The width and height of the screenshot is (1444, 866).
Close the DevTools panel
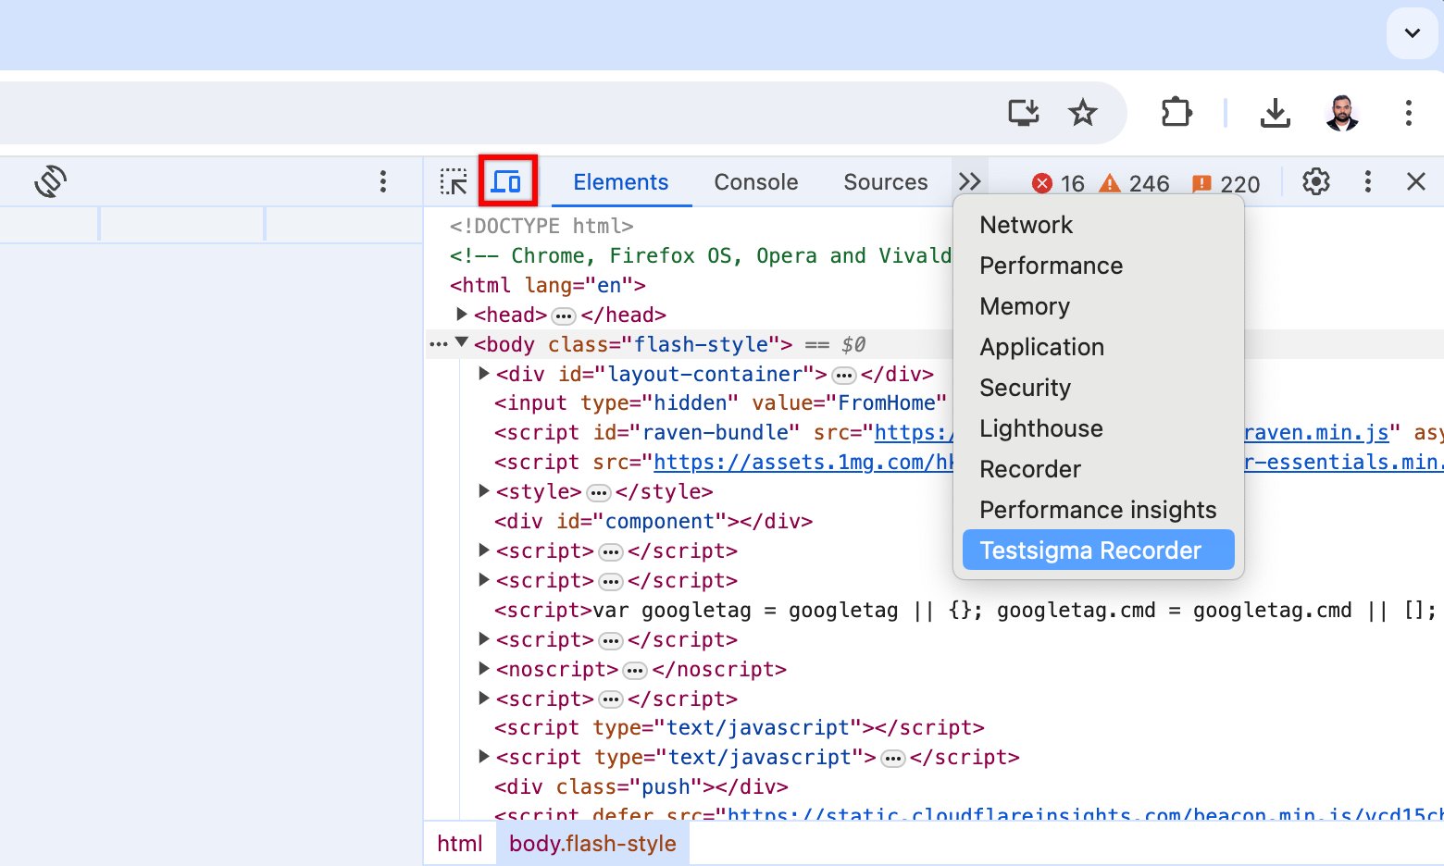click(1416, 181)
